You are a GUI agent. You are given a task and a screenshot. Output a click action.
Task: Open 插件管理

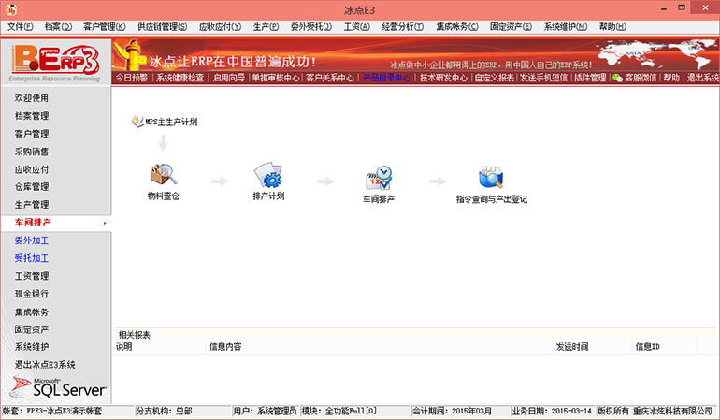click(590, 78)
